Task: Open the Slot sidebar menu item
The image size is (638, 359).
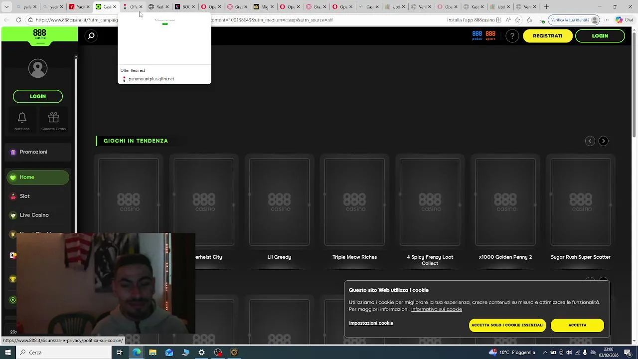Action: pos(38,196)
